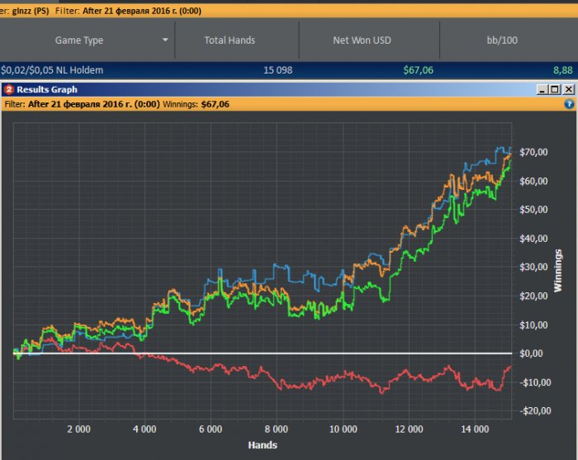The width and height of the screenshot is (578, 460).
Task: Click the green $67,06 net won cell
Action: pyautogui.click(x=419, y=71)
